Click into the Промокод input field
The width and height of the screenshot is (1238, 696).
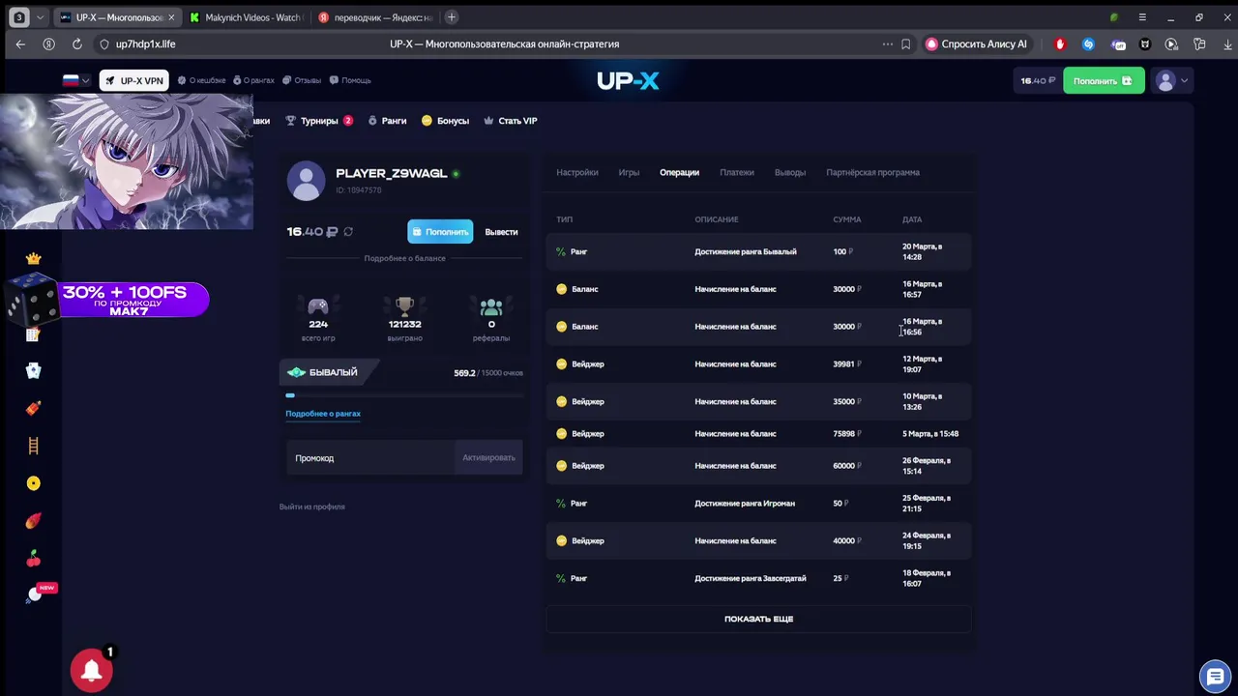coord(370,458)
